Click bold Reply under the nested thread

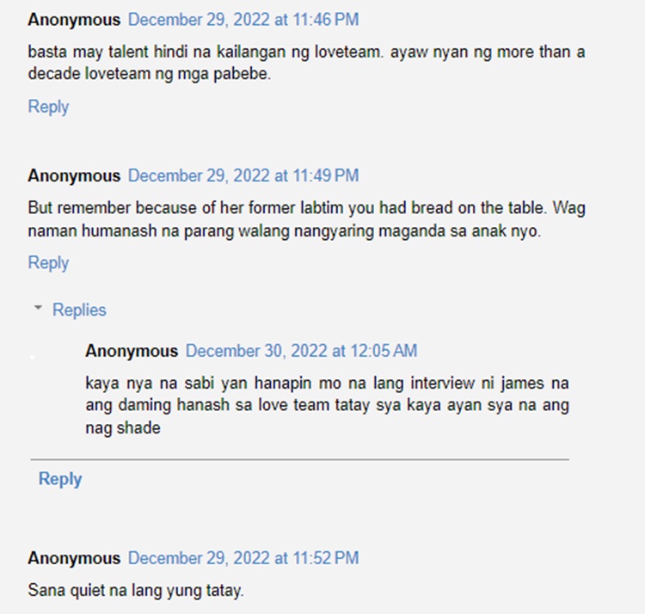(60, 479)
